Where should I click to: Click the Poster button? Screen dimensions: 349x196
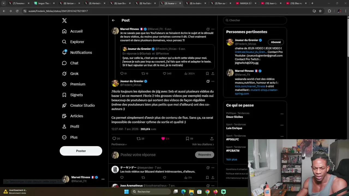tap(81, 151)
